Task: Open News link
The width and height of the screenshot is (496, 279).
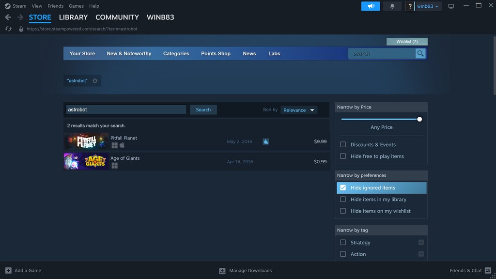Action: point(249,53)
